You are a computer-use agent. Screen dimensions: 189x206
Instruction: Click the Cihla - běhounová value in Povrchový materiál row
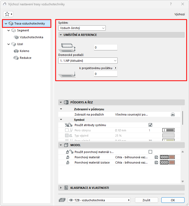(131, 157)
